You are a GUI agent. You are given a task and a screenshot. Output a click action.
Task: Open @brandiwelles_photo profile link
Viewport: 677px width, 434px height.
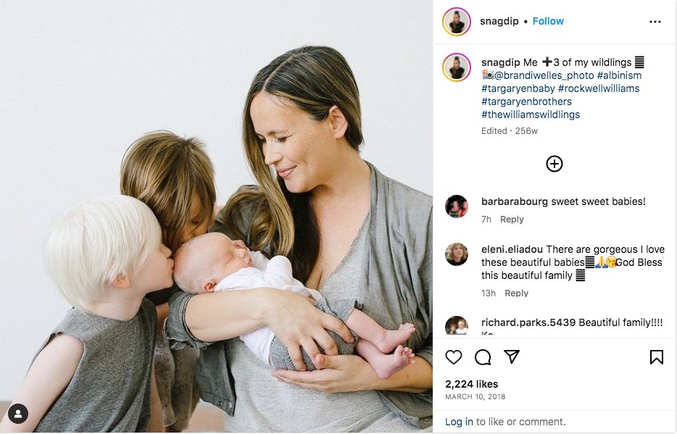[x=544, y=75]
